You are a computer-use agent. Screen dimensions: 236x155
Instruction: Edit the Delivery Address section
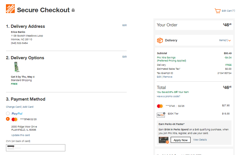pos(124,25)
